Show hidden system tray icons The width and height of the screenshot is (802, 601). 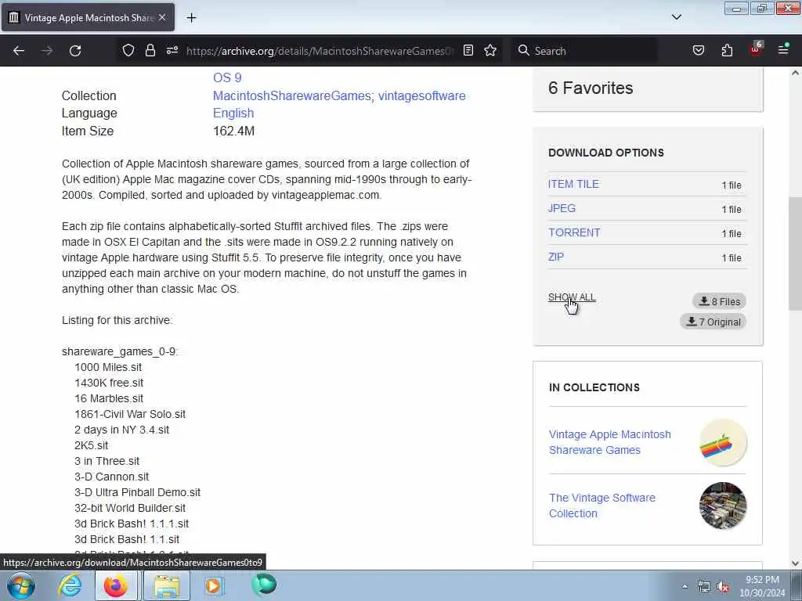point(685,586)
